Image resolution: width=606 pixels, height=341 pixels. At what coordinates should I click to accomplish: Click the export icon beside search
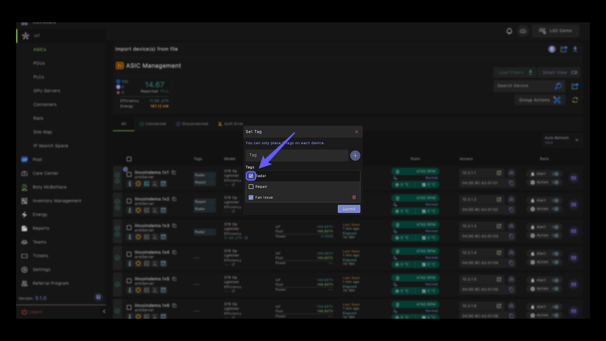coord(575,86)
